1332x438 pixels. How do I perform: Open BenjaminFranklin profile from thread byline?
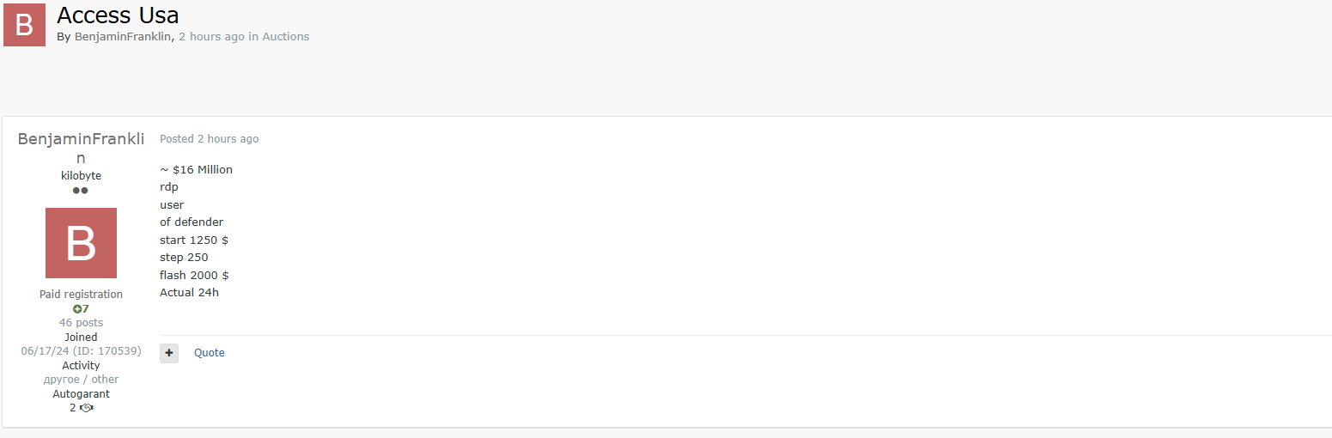[x=123, y=37]
